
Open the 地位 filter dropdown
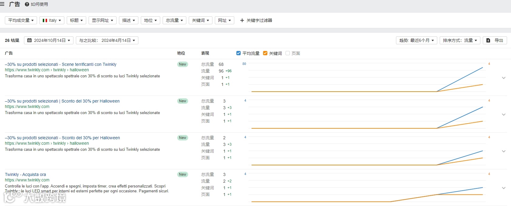(151, 20)
